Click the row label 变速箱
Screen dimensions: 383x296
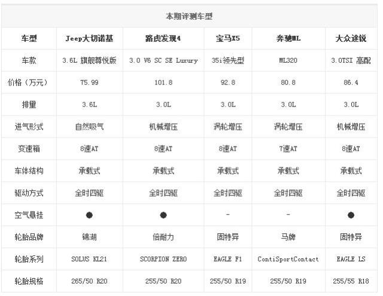coord(29,149)
